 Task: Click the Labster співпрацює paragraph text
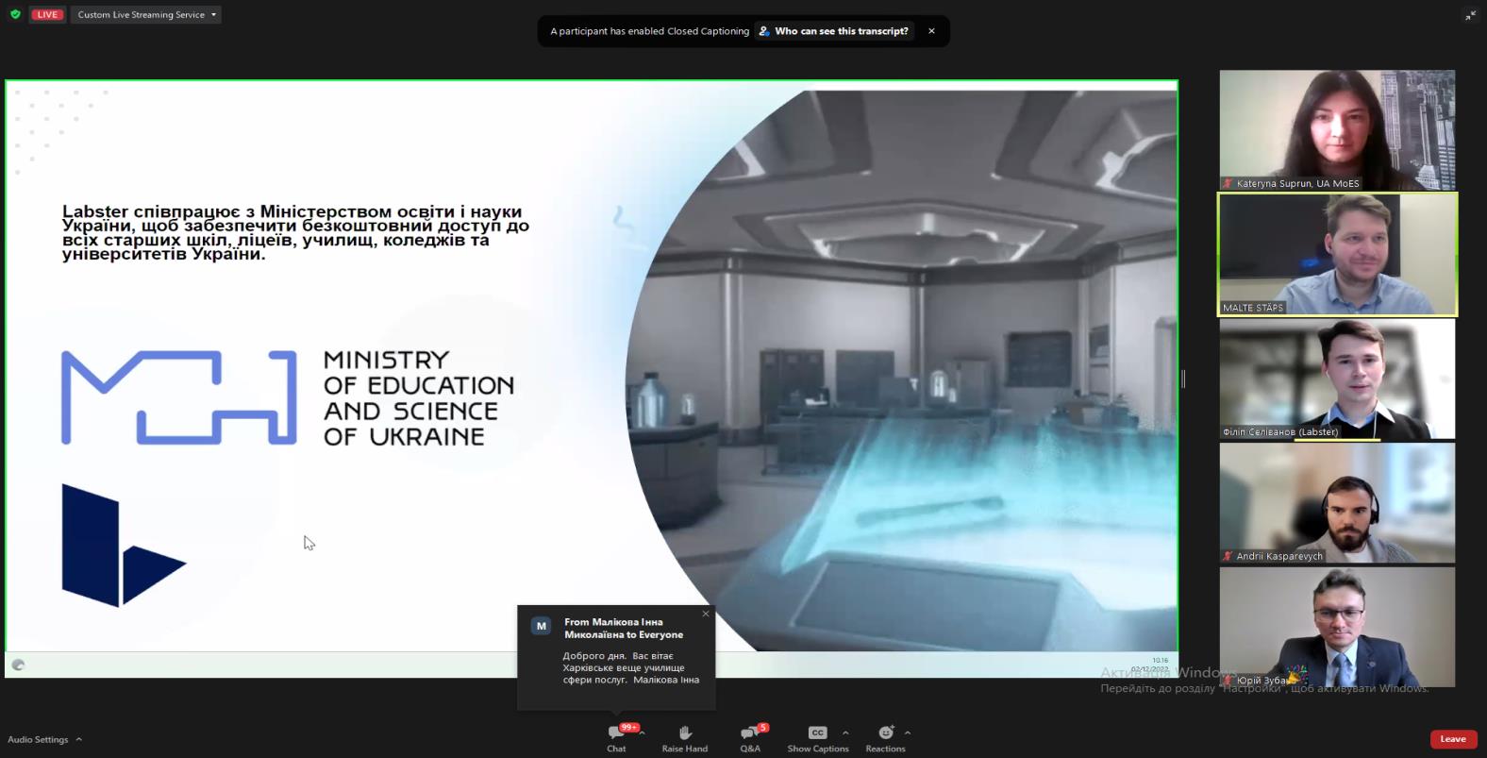coord(295,232)
